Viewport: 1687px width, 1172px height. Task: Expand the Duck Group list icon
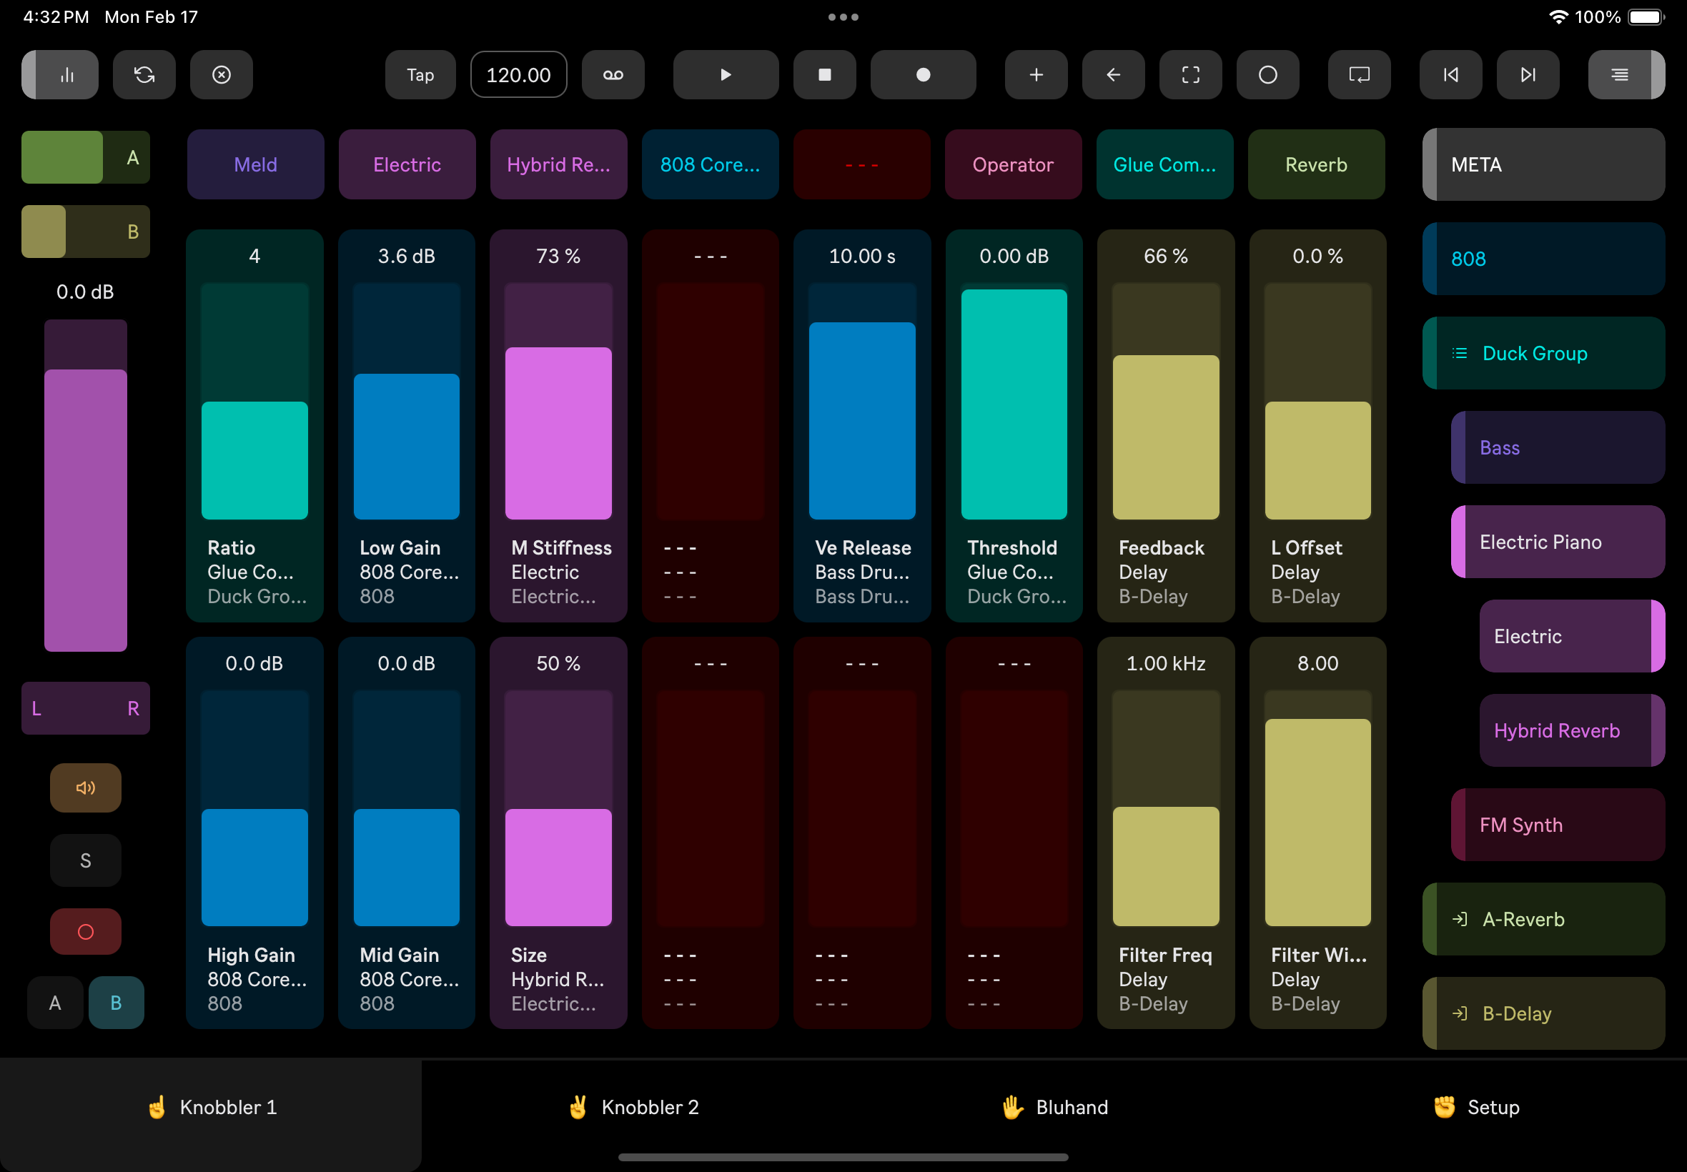pyautogui.click(x=1460, y=353)
